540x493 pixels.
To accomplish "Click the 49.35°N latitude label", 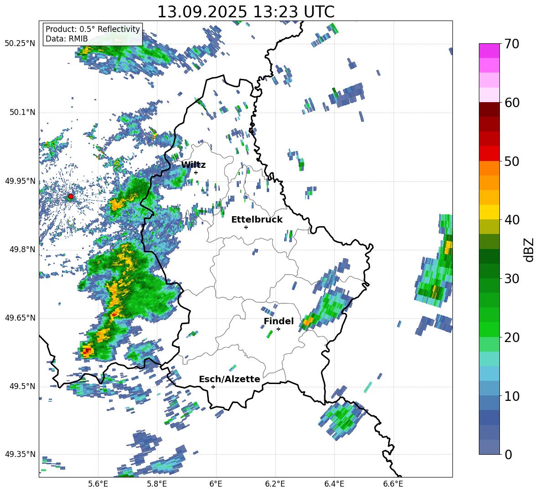I will coord(20,454).
